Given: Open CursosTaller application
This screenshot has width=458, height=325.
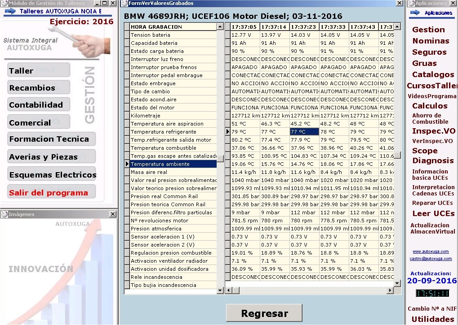Looking at the screenshot, I should pyautogui.click(x=432, y=86).
